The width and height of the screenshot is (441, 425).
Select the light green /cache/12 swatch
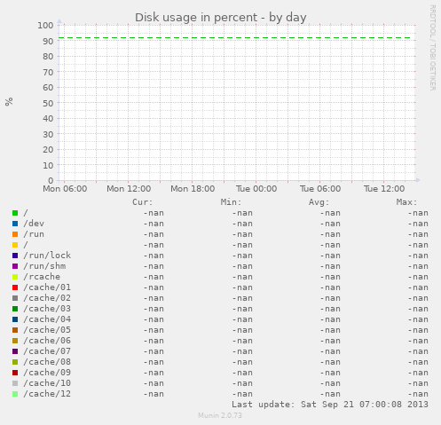(x=15, y=394)
